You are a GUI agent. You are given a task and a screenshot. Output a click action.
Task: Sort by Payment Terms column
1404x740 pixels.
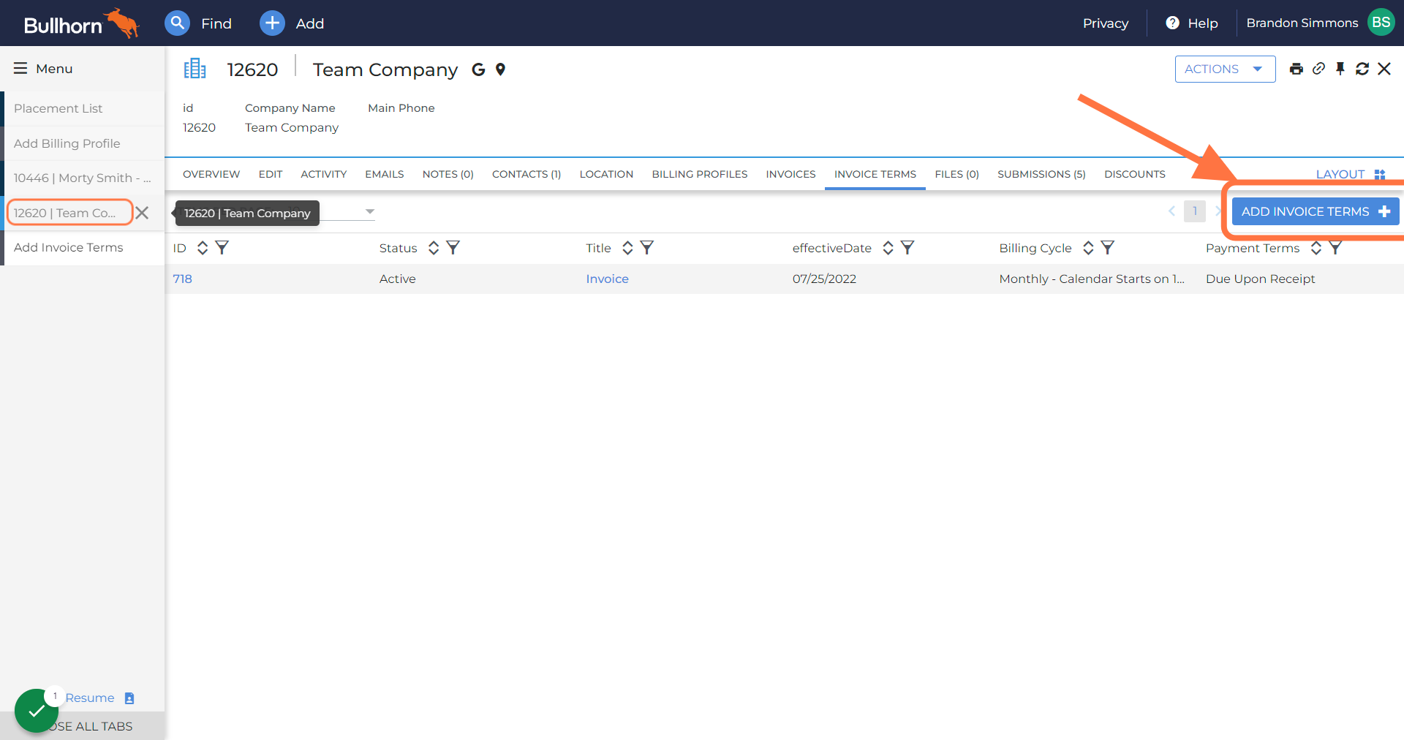[1316, 248]
